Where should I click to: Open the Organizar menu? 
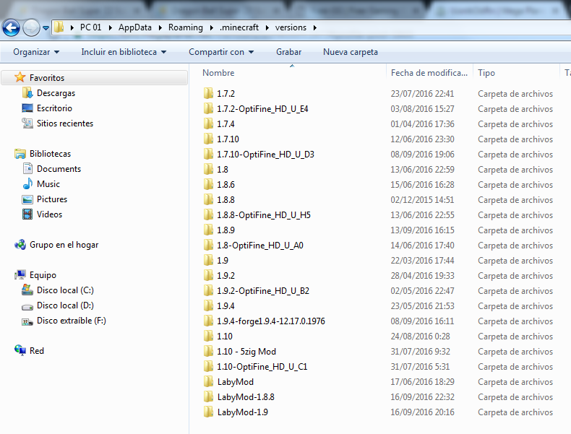pyautogui.click(x=36, y=52)
